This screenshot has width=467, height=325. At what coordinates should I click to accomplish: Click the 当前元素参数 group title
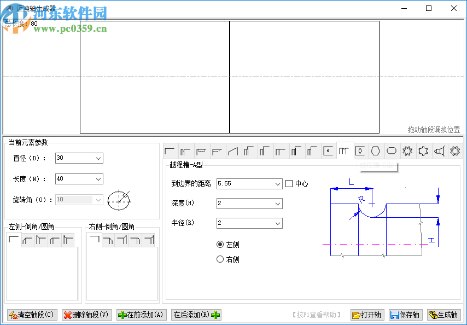[x=28, y=143]
